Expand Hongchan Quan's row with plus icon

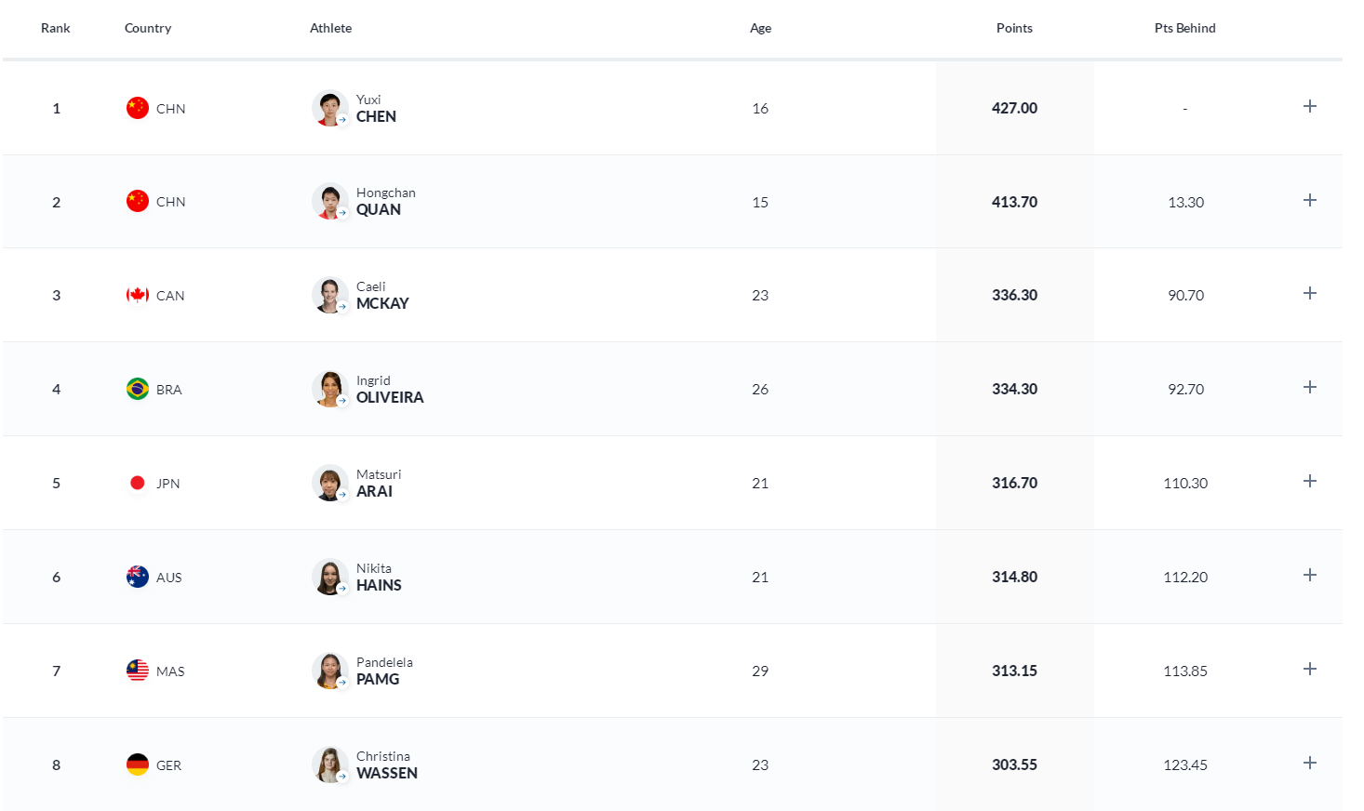(1309, 200)
